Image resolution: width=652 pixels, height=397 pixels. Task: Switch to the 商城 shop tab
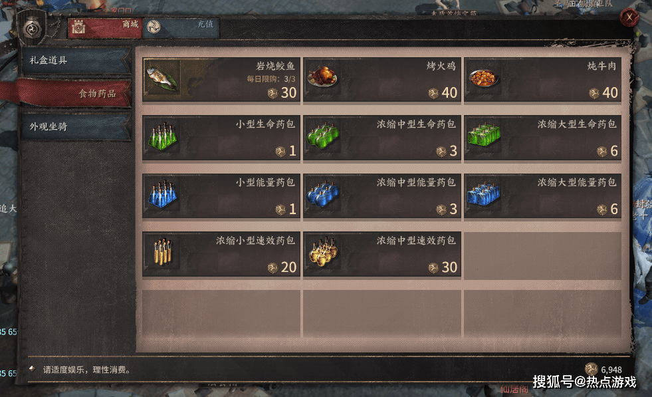105,27
